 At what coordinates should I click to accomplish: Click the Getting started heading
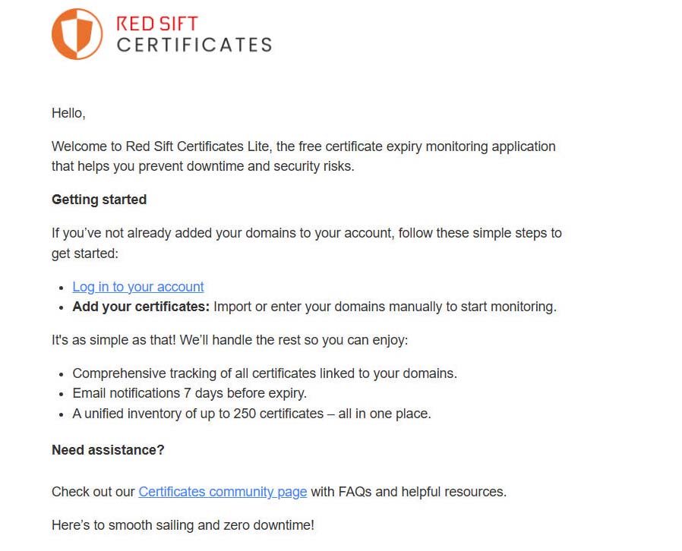(x=99, y=200)
